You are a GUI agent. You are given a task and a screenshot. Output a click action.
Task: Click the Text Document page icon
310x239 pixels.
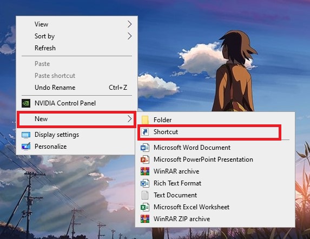(x=145, y=195)
